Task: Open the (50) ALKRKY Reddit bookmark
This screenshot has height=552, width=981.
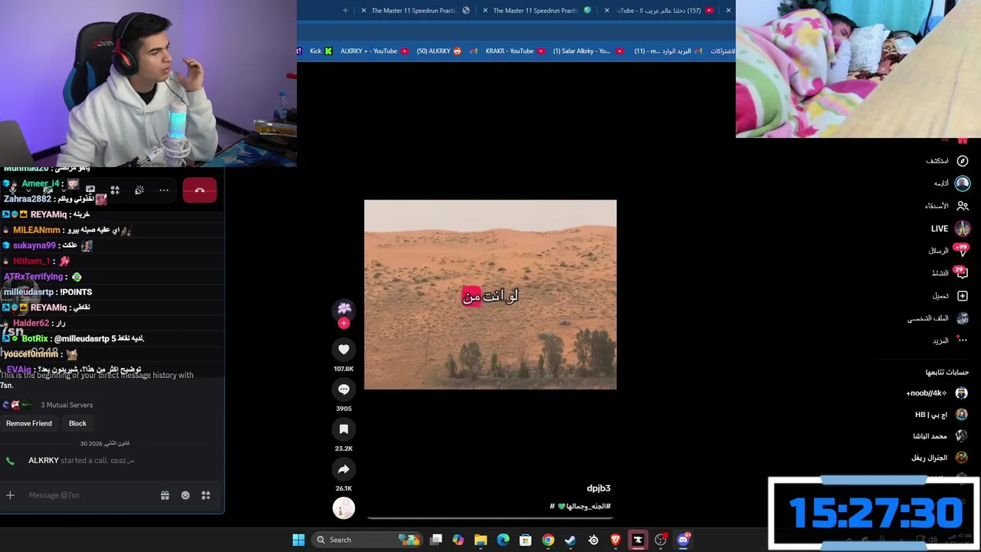Action: pyautogui.click(x=439, y=51)
